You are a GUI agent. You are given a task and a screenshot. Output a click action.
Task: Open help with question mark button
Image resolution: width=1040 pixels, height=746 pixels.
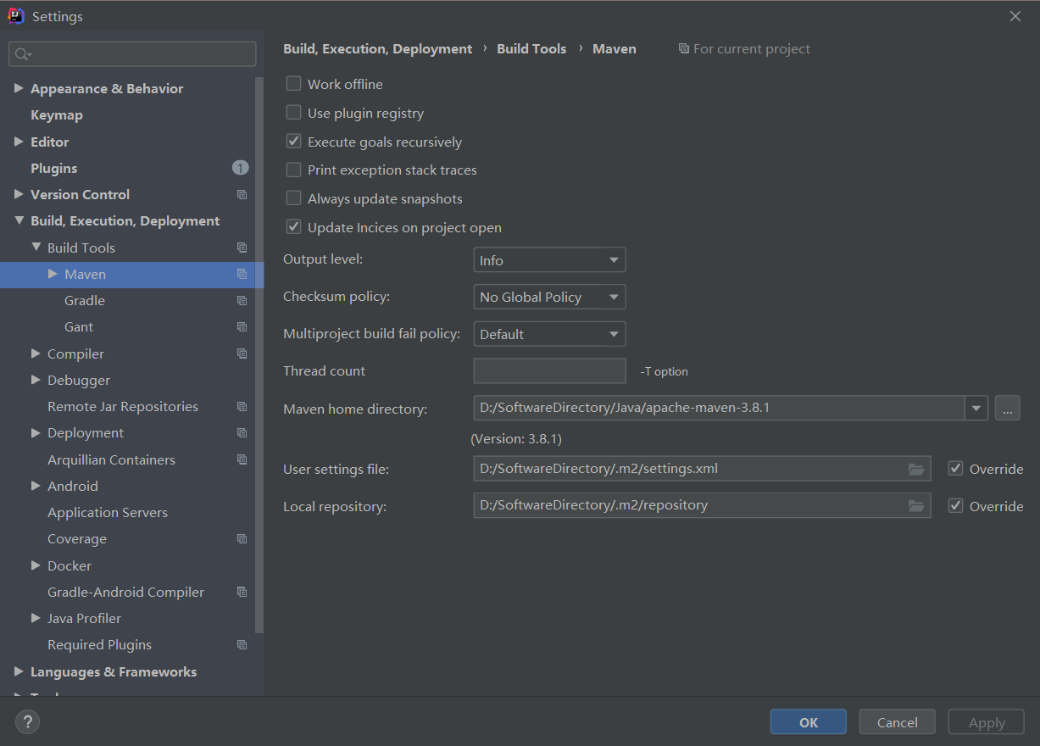pyautogui.click(x=28, y=722)
